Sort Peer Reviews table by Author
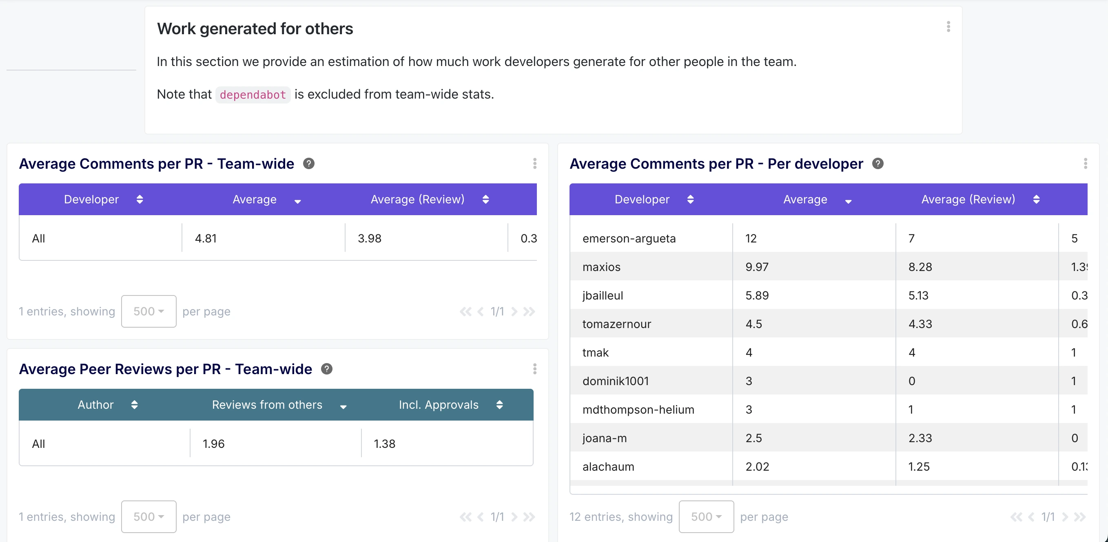This screenshot has width=1108, height=542. point(134,405)
